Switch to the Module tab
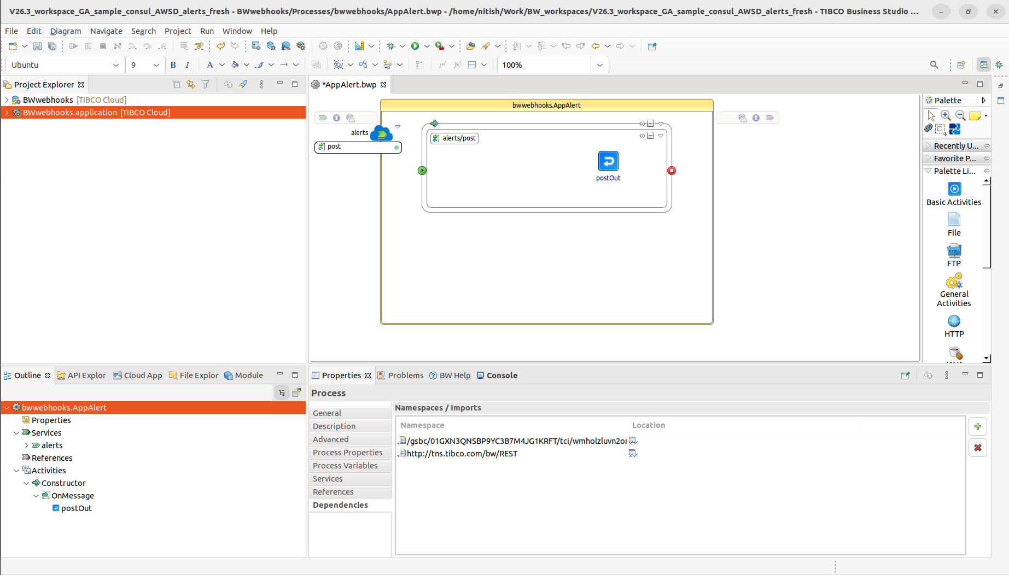This screenshot has height=575, width=1009. [243, 375]
